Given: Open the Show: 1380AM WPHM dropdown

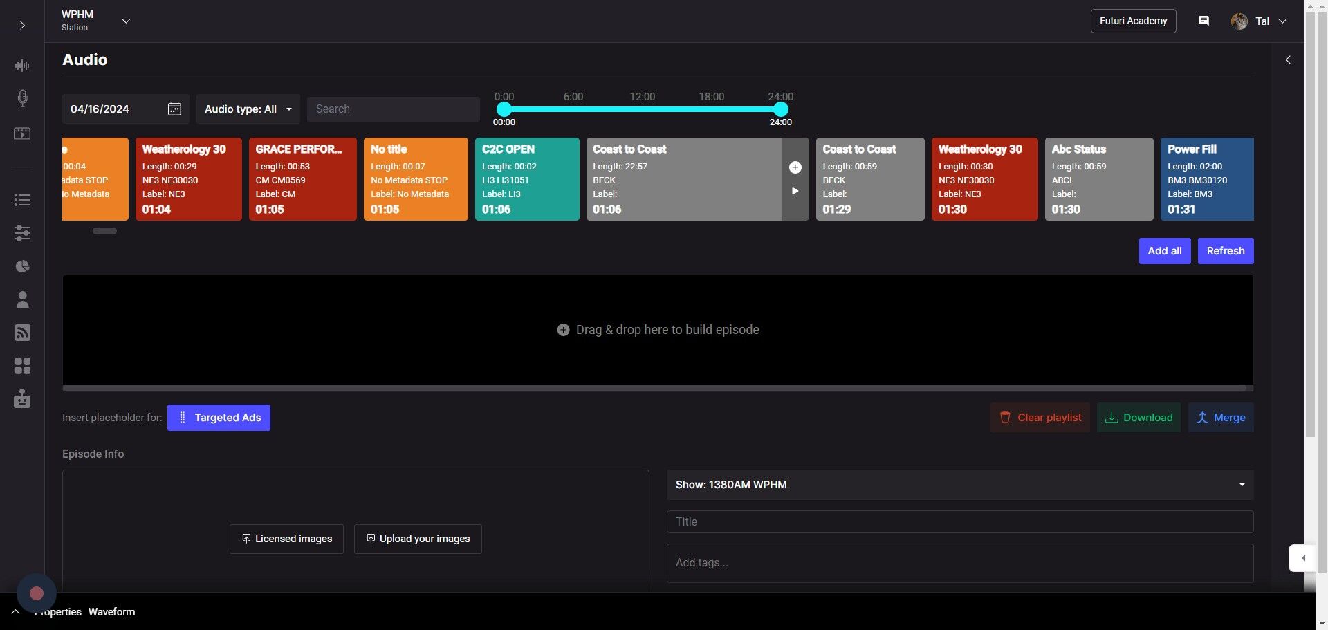Looking at the screenshot, I should point(959,485).
